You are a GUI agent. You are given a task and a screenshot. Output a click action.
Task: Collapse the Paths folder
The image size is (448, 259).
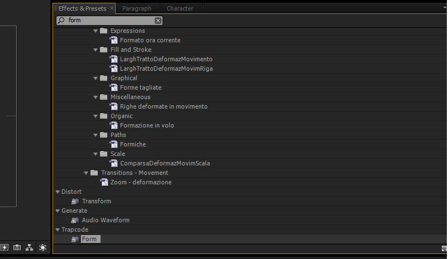click(96, 135)
